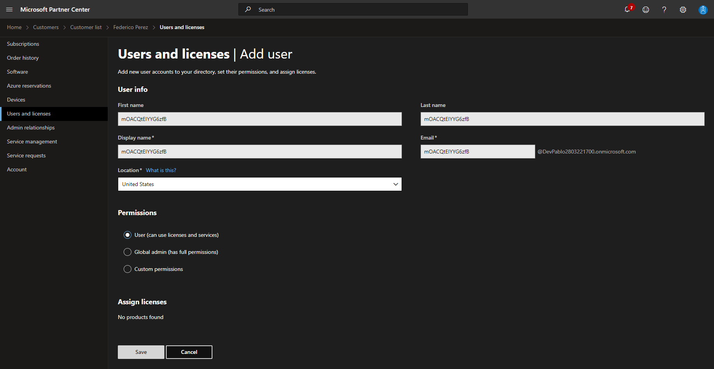Screen dimensions: 714x369
Task: Select Custom permissions radio button
Action: click(128, 269)
